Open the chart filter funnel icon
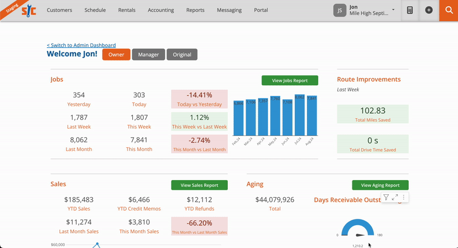 point(386,197)
